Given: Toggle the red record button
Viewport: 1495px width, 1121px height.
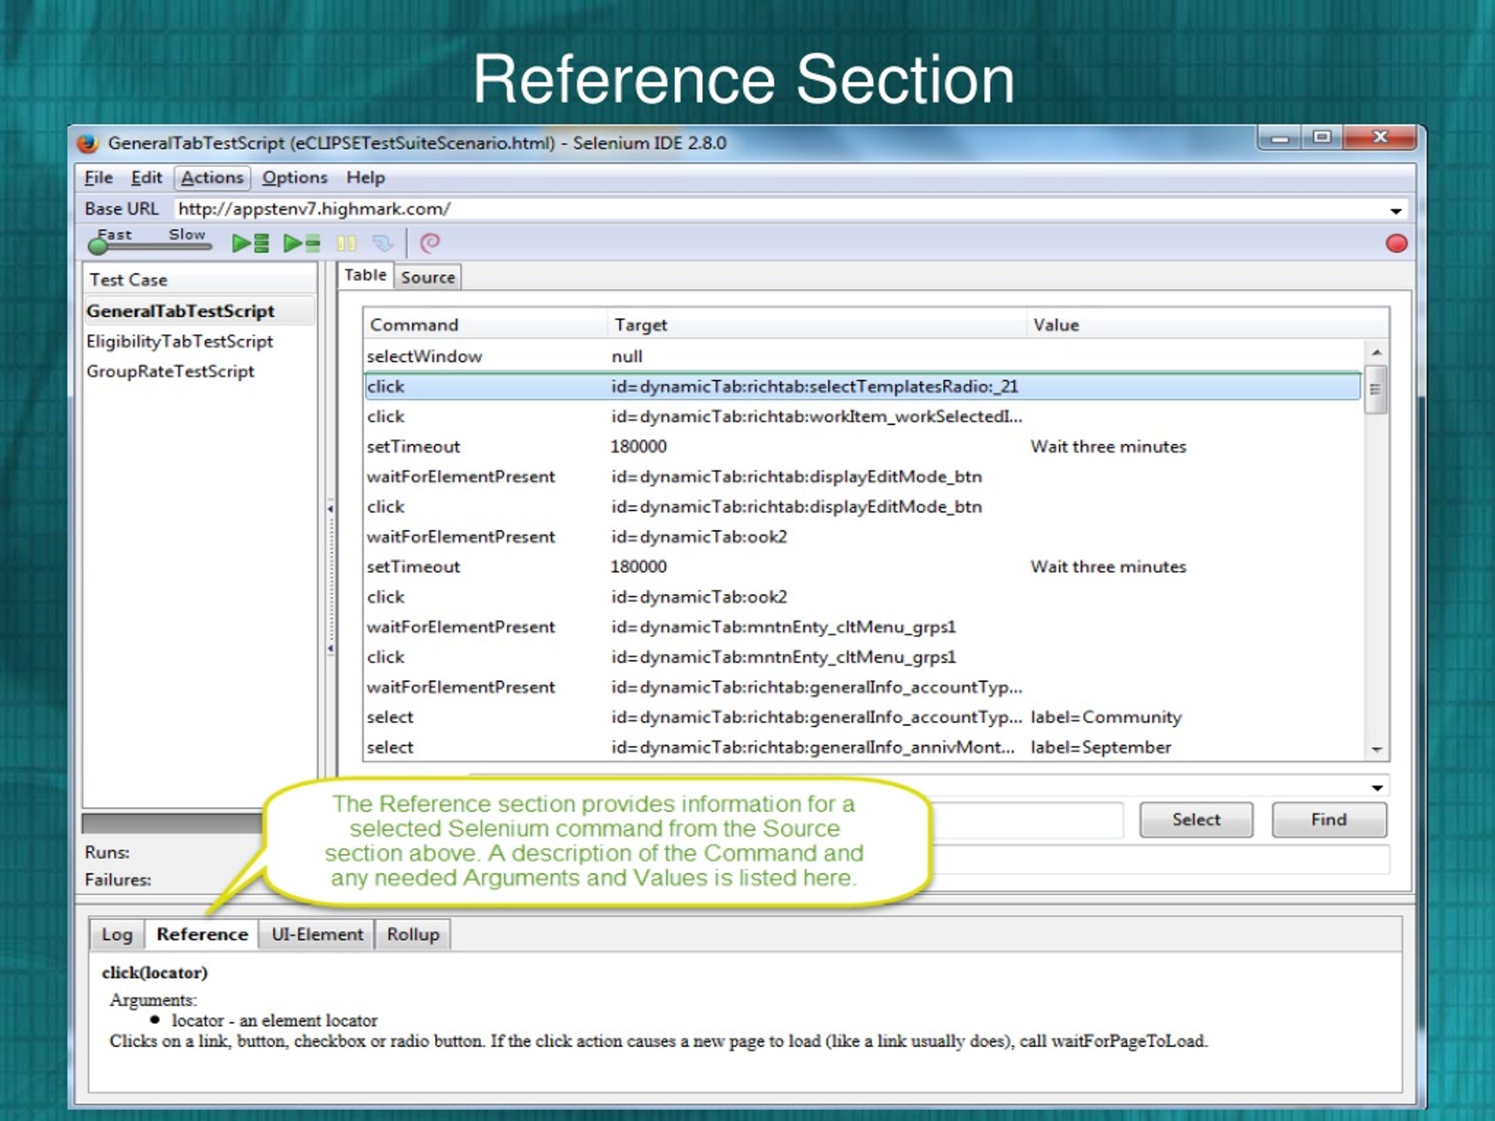Looking at the screenshot, I should [1396, 243].
